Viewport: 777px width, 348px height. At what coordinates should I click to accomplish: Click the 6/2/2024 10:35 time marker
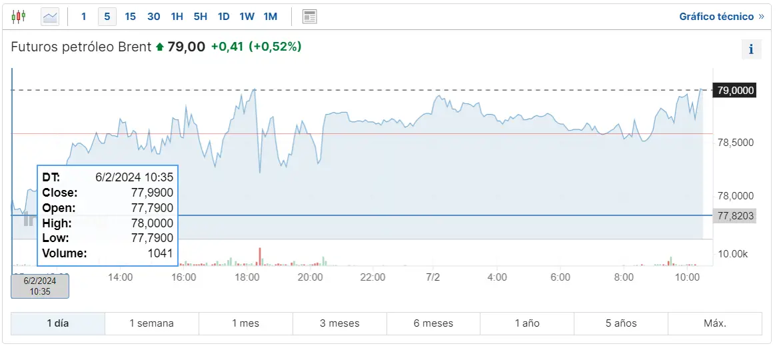(x=40, y=286)
